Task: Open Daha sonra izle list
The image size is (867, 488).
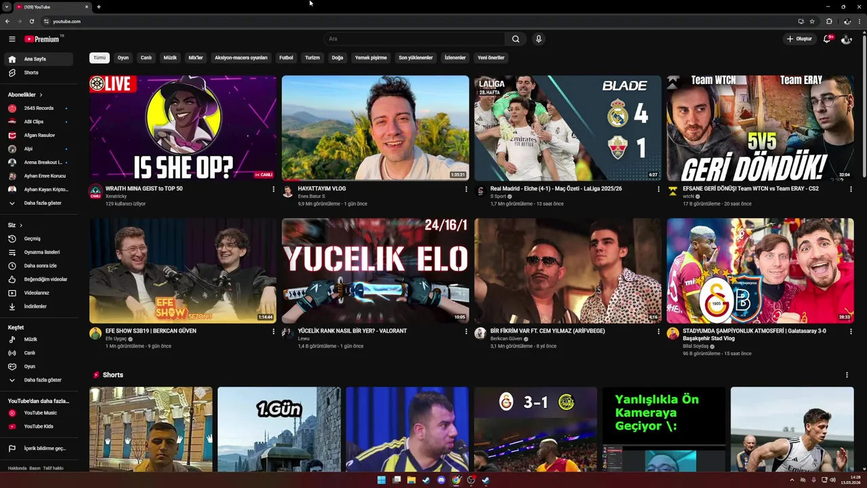Action: [x=38, y=266]
